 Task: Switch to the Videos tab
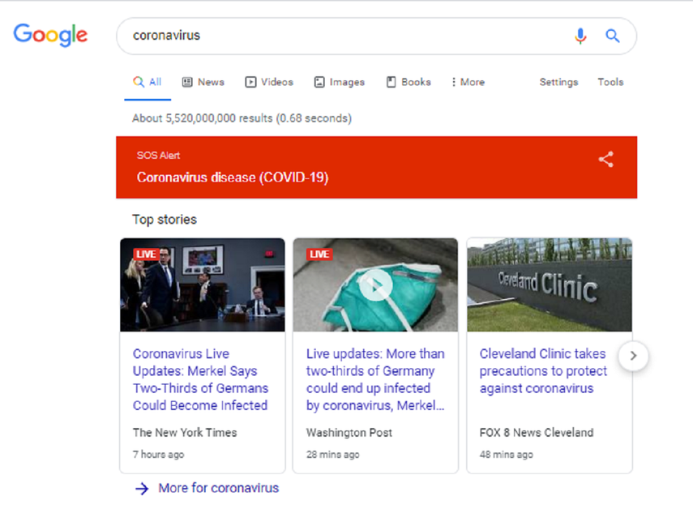click(269, 82)
